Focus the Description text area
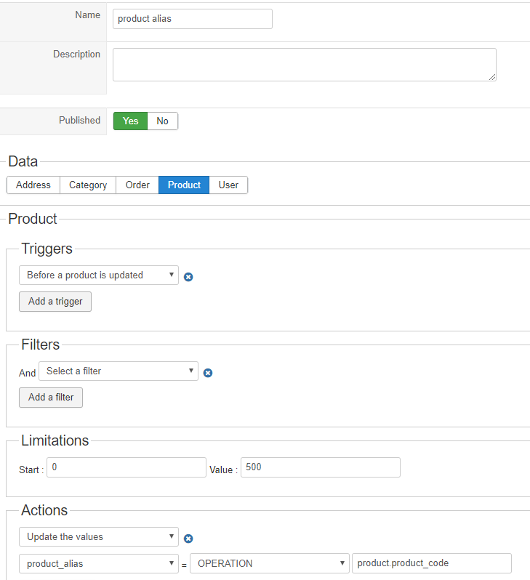530x580 pixels. (x=304, y=65)
